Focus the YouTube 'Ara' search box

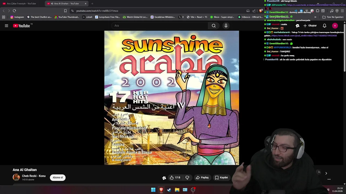(x=160, y=26)
